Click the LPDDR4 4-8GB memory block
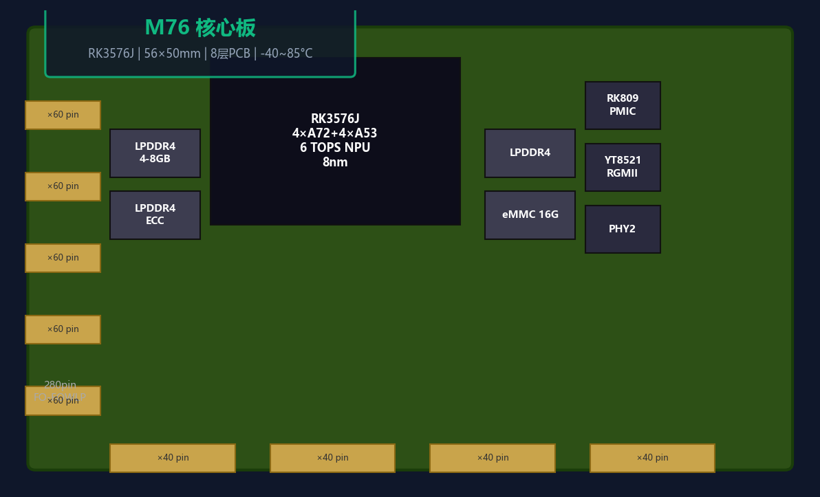Screen dimensions: 820x497 [x=155, y=153]
